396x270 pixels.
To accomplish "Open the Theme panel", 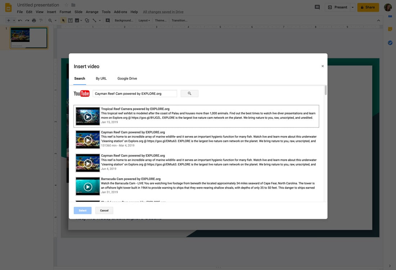I will tap(161, 21).
